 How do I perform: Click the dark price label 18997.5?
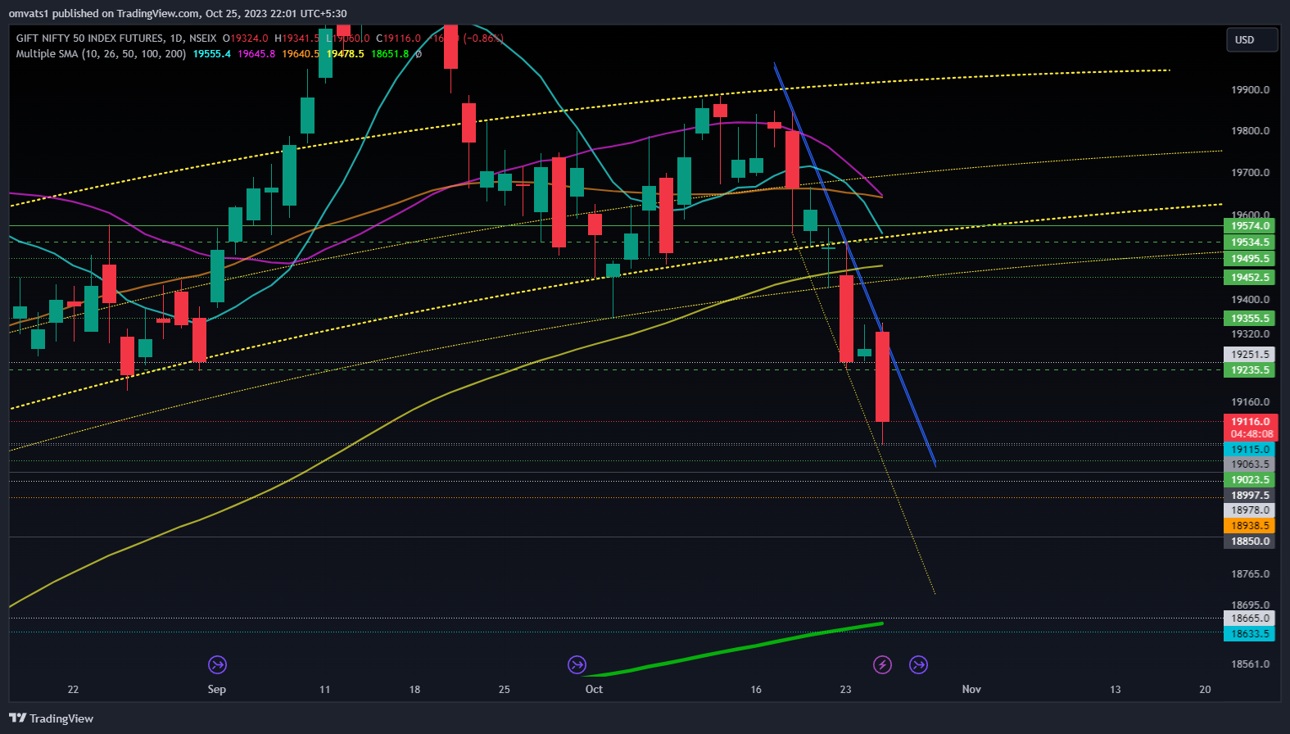[1251, 496]
